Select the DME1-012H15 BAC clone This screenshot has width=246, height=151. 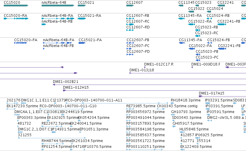click(x=154, y=91)
